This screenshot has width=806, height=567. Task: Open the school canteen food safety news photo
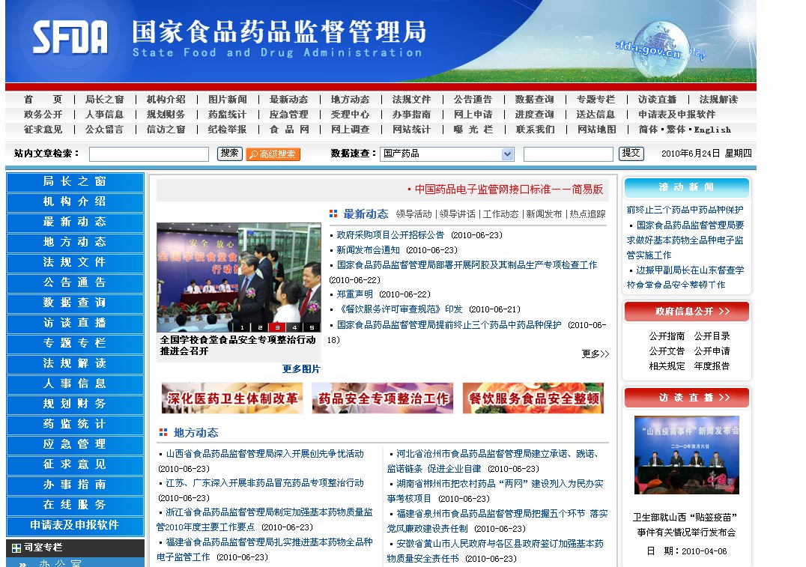click(x=238, y=278)
